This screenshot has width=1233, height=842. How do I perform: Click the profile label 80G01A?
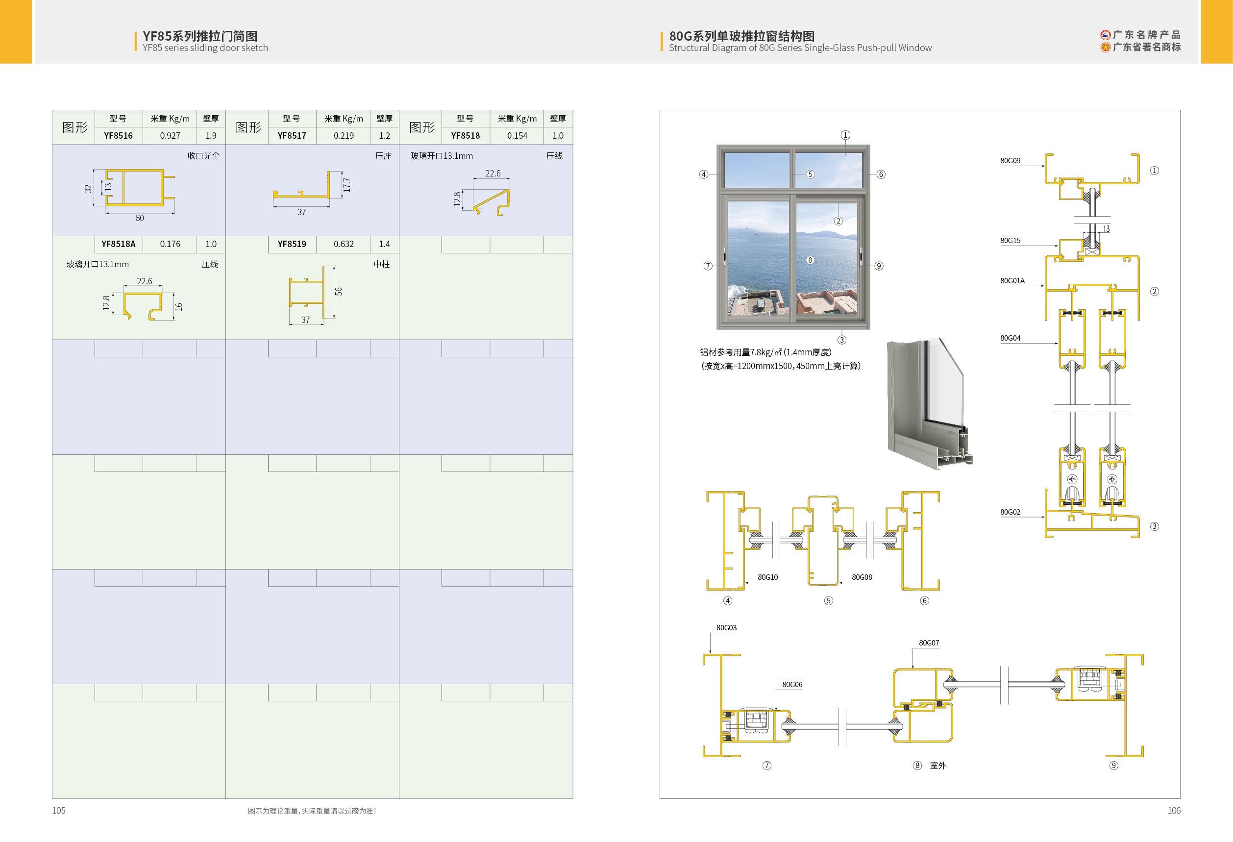1012,281
